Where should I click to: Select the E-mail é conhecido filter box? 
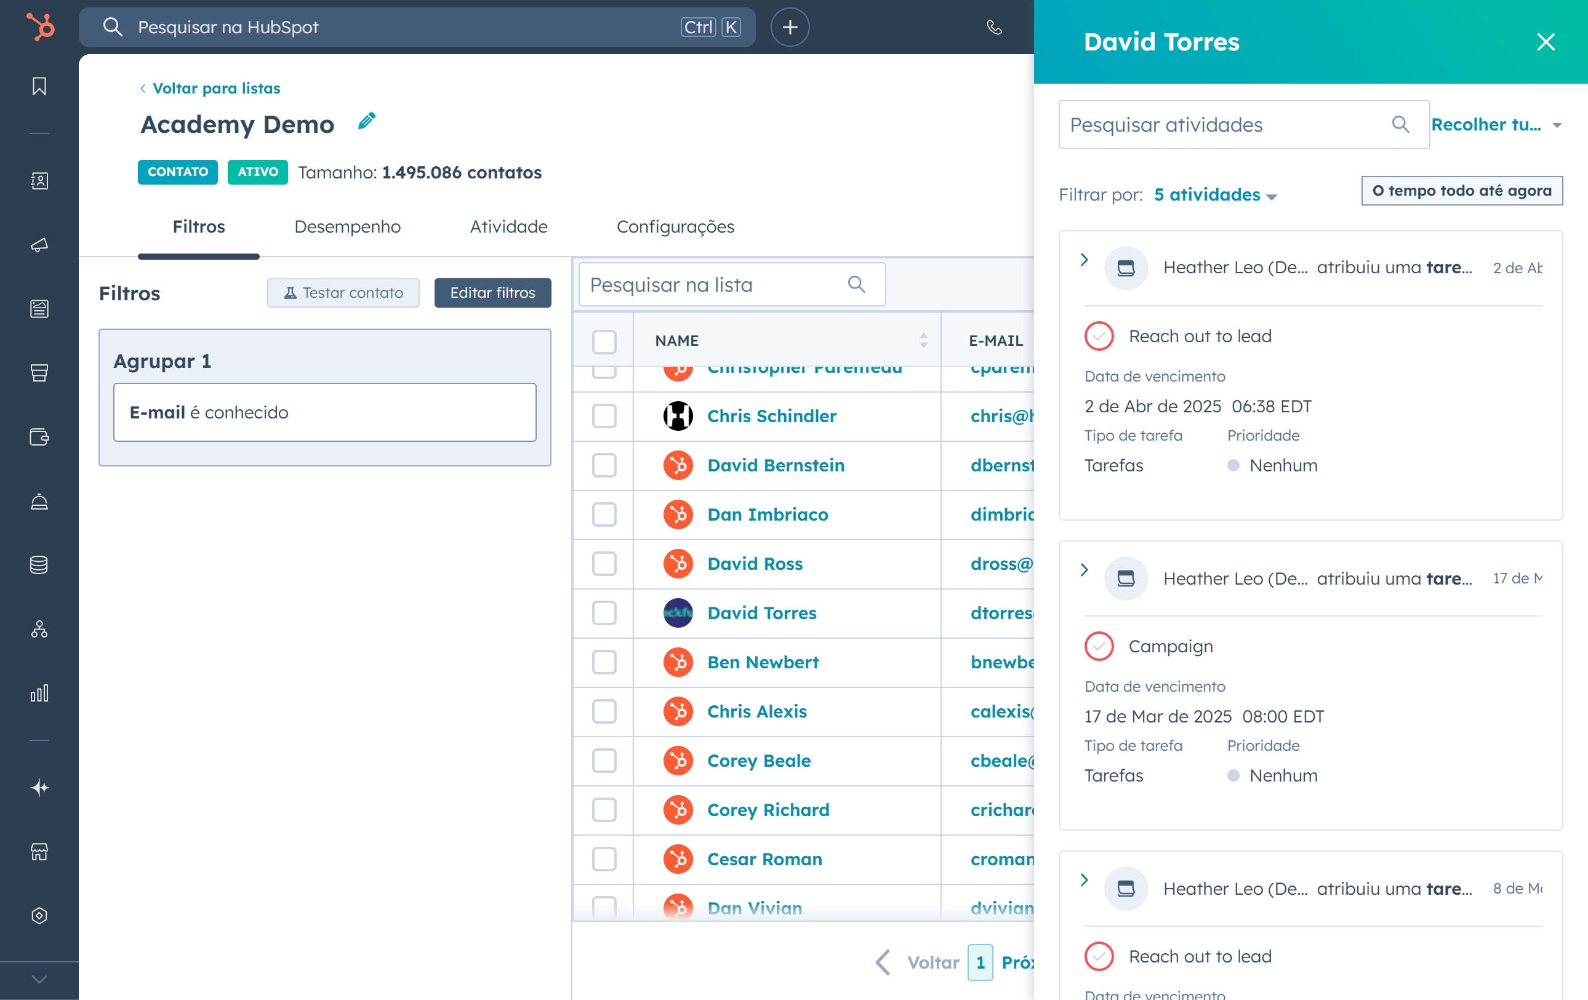(324, 412)
